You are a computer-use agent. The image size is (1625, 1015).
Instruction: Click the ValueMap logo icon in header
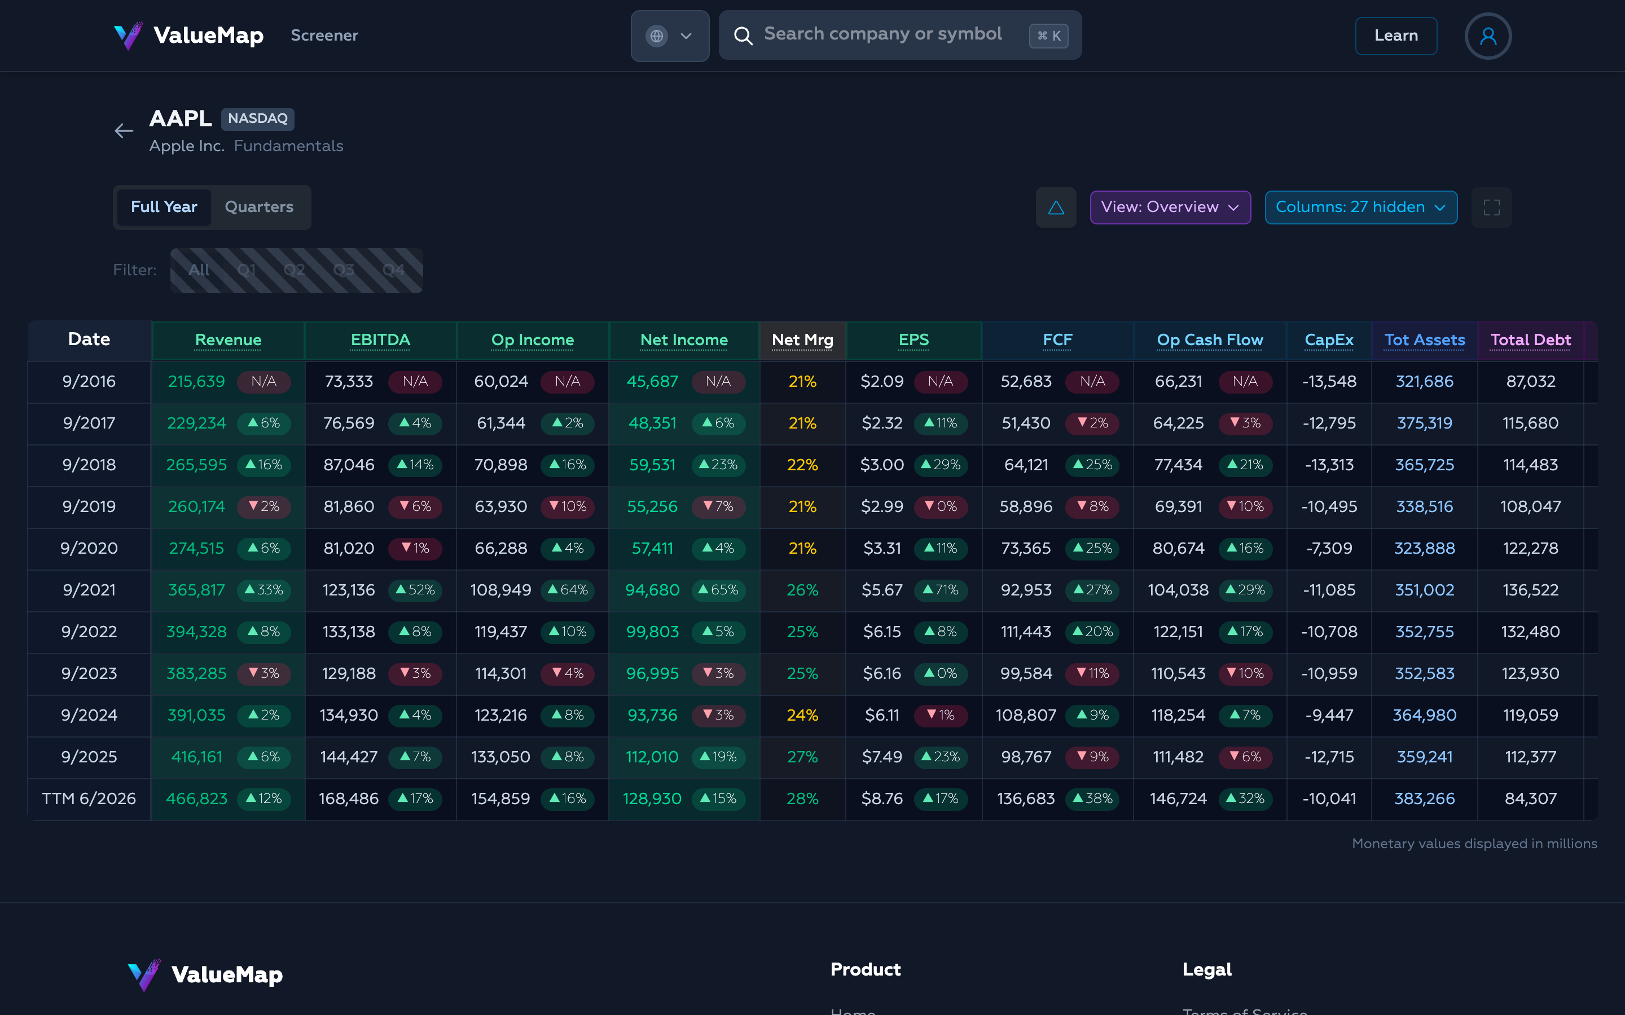pyautogui.click(x=128, y=36)
